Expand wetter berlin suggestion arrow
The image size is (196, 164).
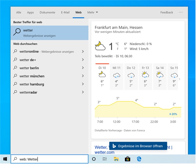83,68
